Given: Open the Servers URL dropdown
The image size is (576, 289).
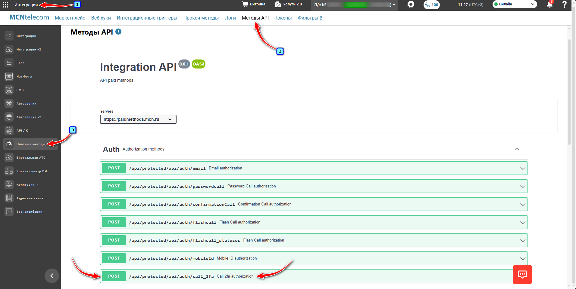Looking at the screenshot, I should click(x=138, y=119).
